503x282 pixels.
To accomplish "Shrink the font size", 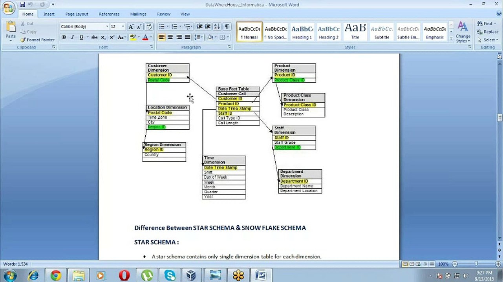I will 139,27.
